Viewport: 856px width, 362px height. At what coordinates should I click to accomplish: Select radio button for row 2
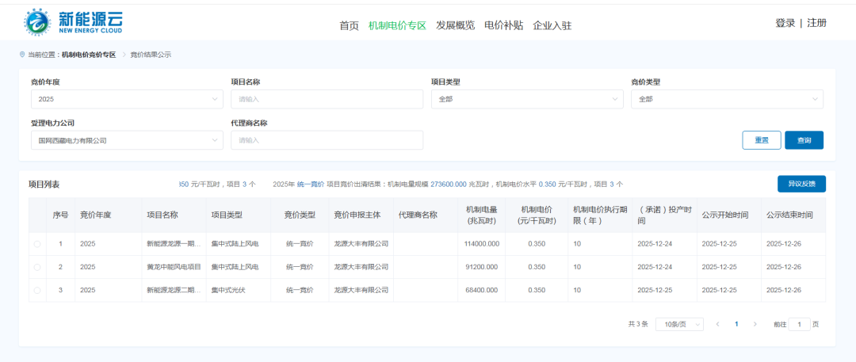[37, 267]
